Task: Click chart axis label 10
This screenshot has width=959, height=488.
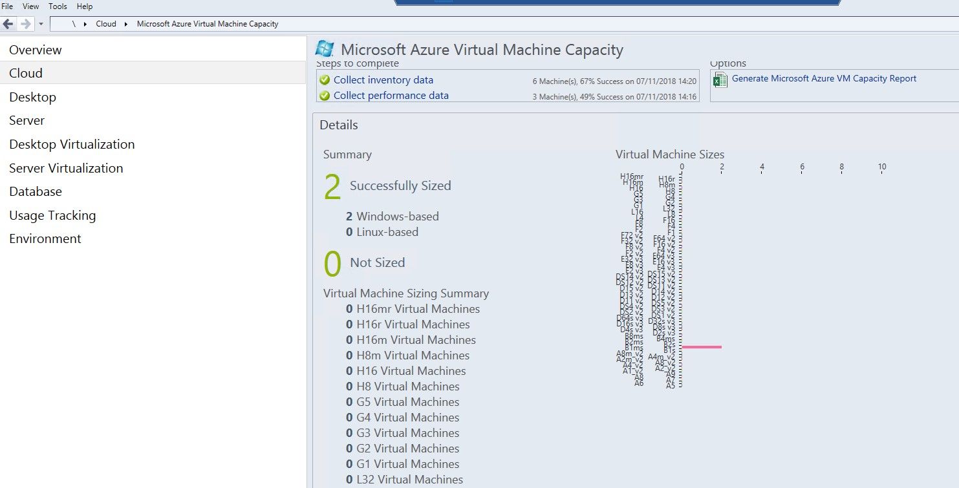Action: [x=882, y=167]
